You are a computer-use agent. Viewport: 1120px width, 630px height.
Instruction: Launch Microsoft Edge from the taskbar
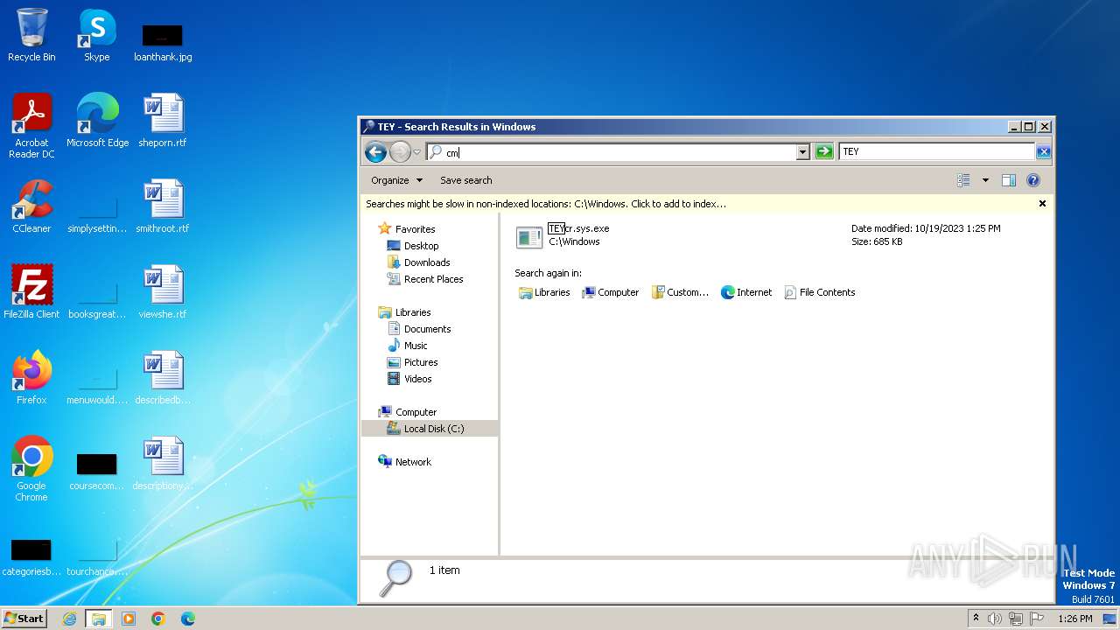click(188, 619)
